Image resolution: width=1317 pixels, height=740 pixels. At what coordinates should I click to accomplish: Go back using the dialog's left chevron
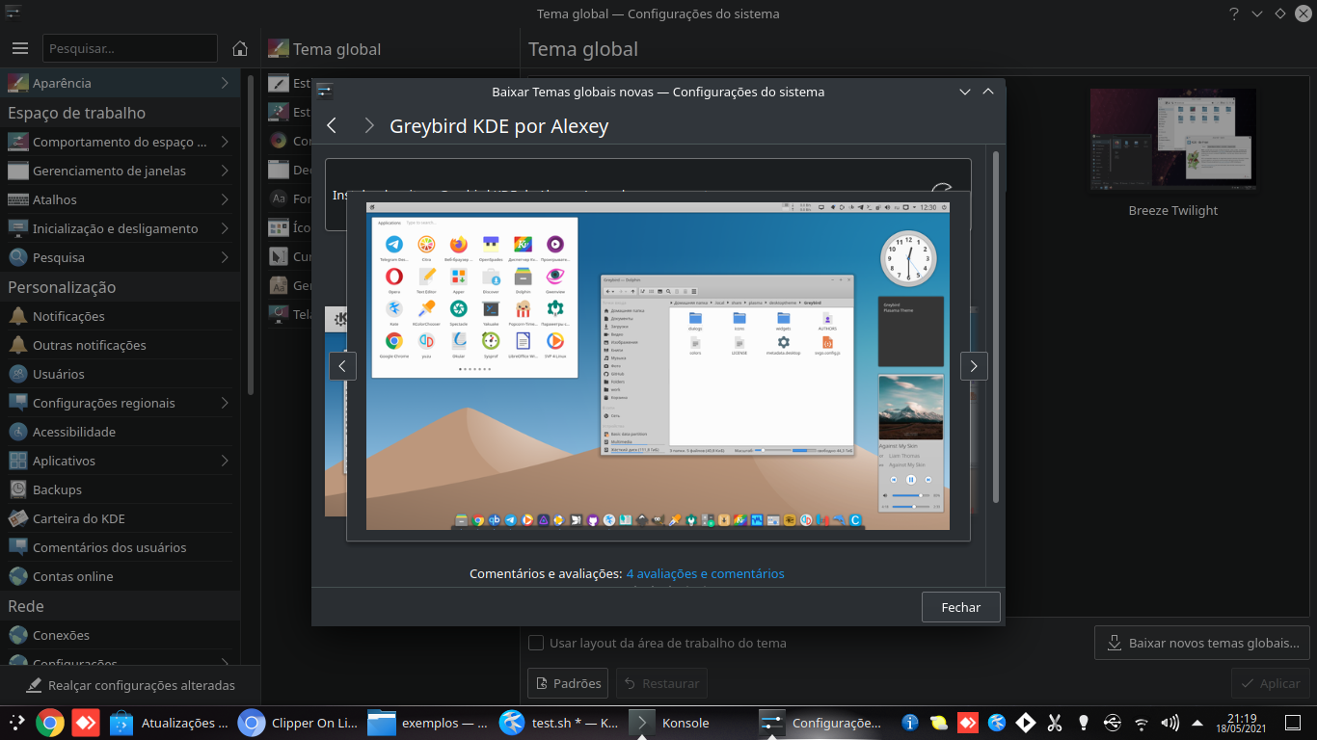(332, 125)
